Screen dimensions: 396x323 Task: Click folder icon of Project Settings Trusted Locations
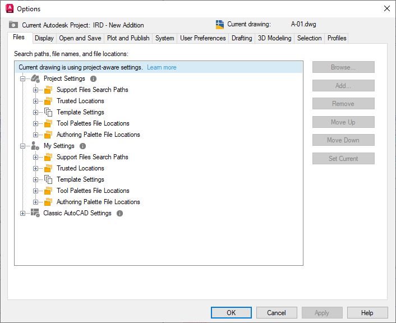pyautogui.click(x=48, y=101)
